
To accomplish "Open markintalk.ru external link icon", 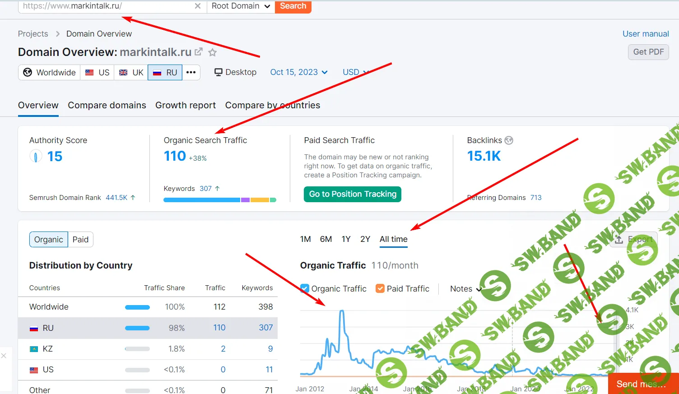I will (x=198, y=52).
